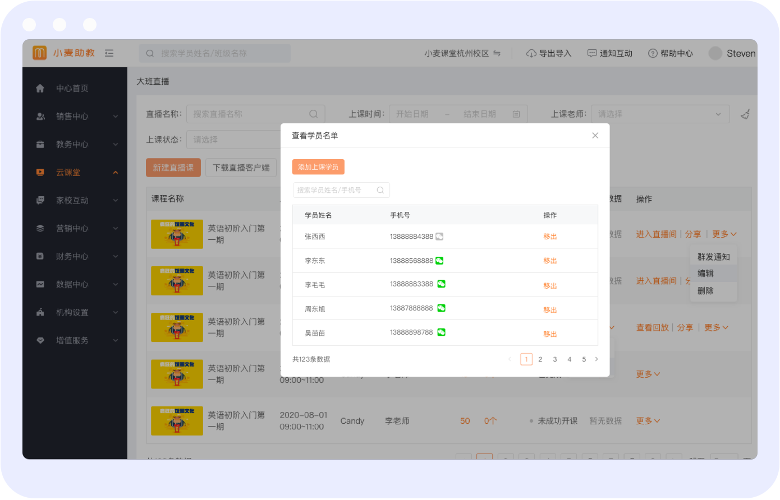
Task: Click the 教务中心 briefcase icon
Action: 40,144
